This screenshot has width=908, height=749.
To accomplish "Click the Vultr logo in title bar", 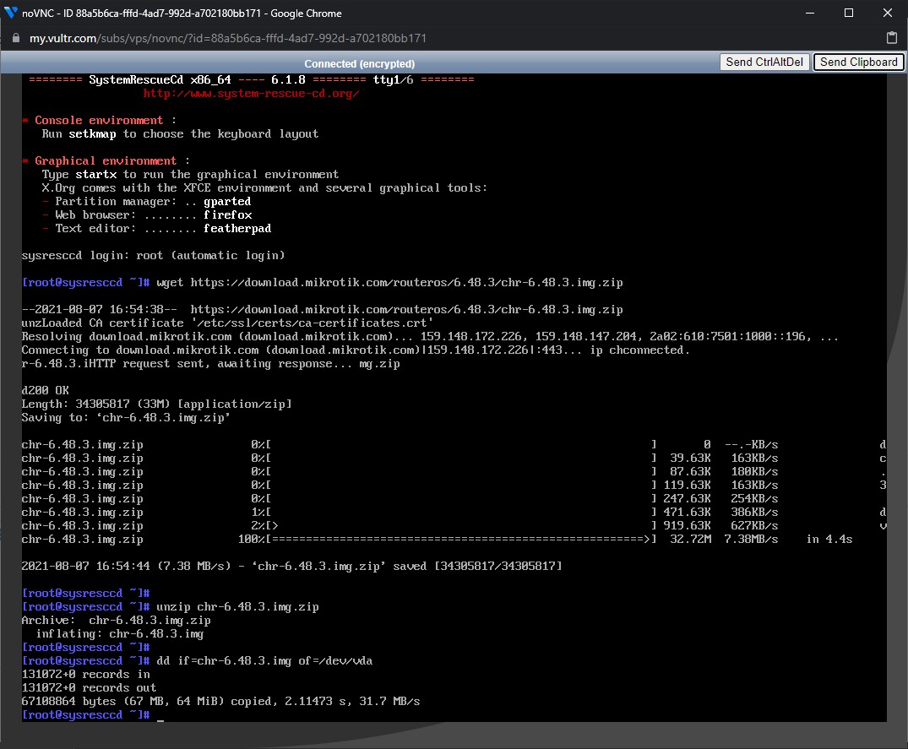I will (x=10, y=12).
